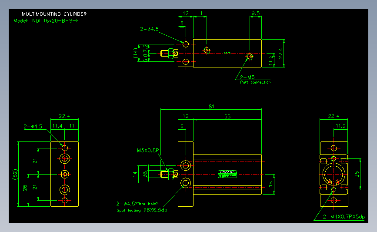
Task: Select the upper mounting hole in top view flange
Action: click(x=186, y=44)
